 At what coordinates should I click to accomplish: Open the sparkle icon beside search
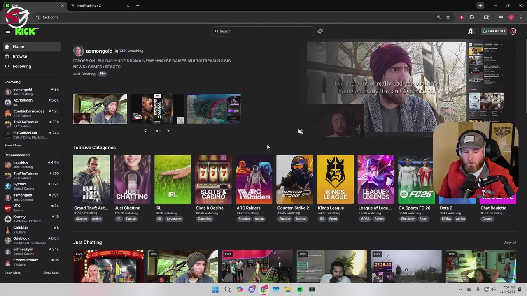pos(320,31)
